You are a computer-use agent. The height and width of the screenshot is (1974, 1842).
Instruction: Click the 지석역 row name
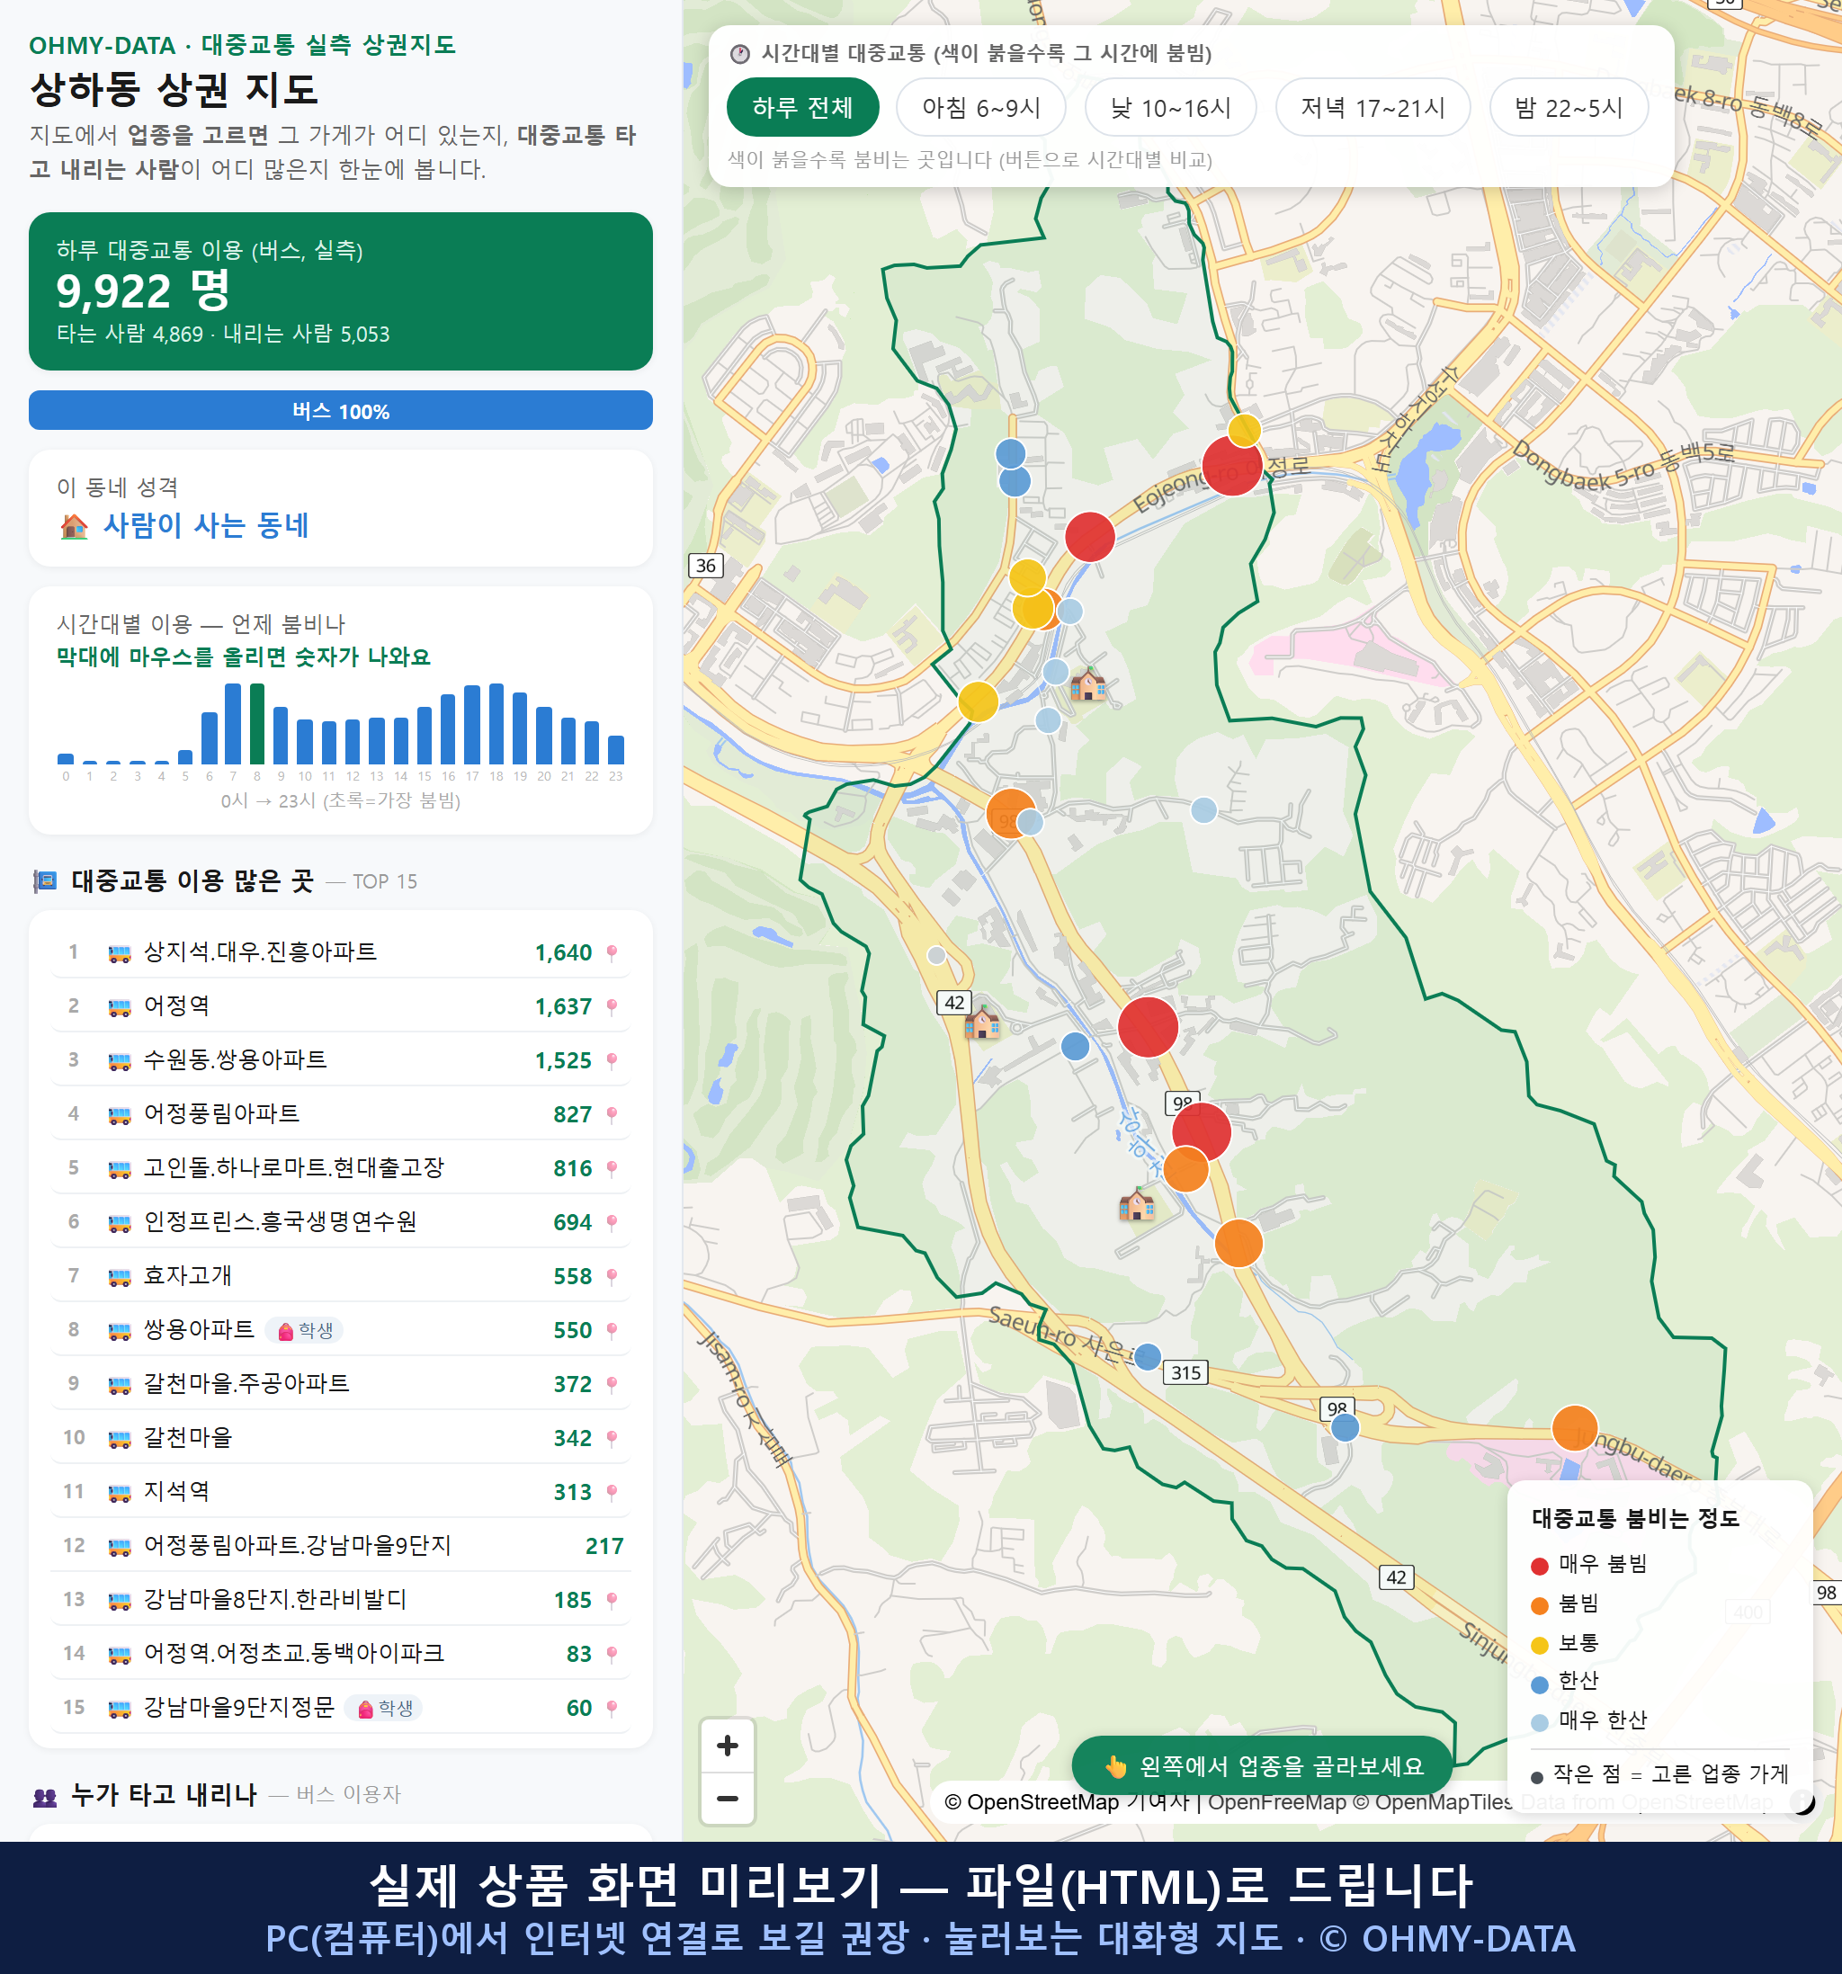pyautogui.click(x=177, y=1491)
